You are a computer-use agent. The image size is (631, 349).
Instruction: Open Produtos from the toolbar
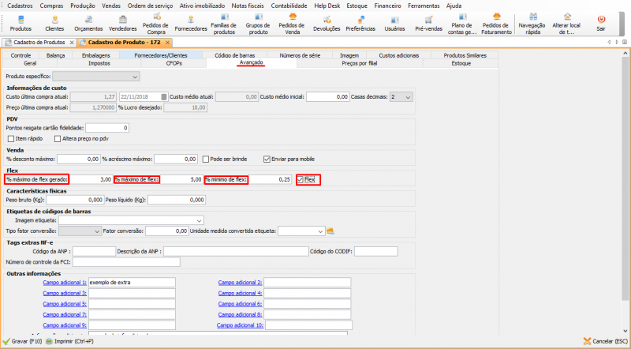(21, 22)
